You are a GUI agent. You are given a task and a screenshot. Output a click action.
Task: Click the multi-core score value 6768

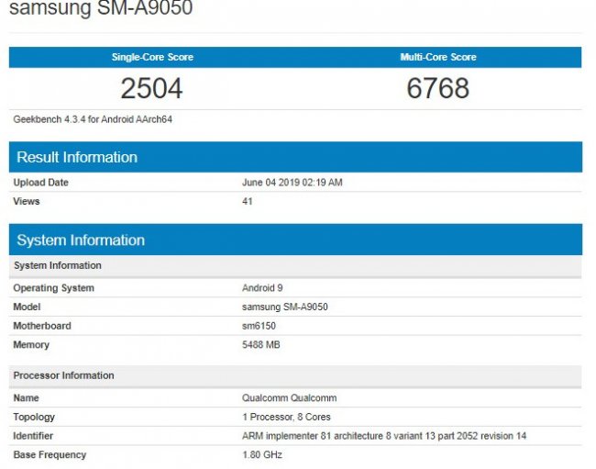tap(437, 88)
